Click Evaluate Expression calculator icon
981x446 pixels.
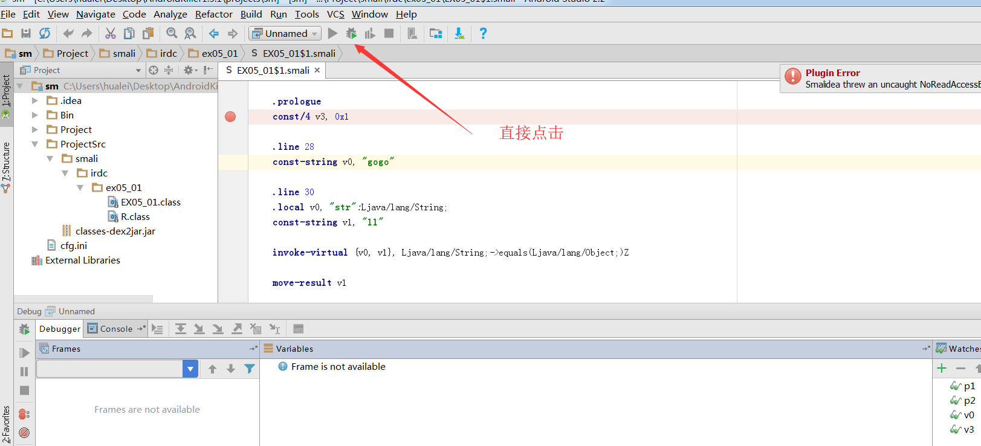[298, 329]
